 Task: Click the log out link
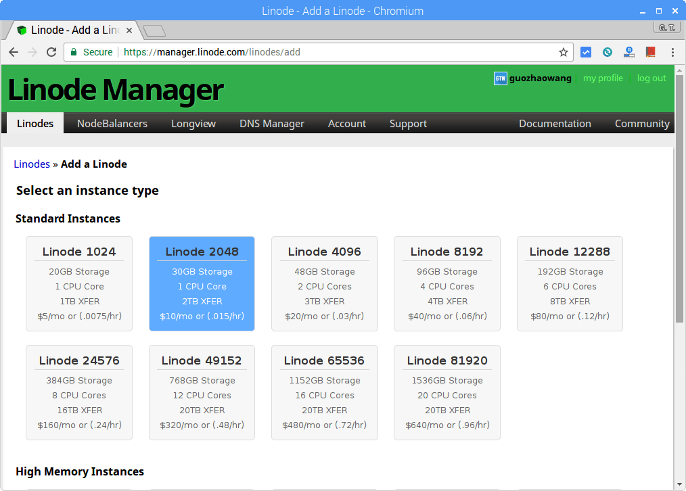651,78
